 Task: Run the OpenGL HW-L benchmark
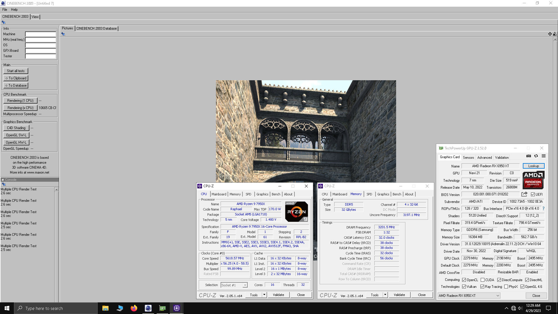point(16,142)
